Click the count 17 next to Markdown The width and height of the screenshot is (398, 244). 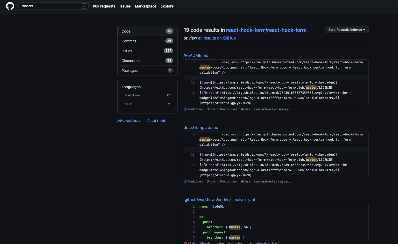tap(168, 95)
